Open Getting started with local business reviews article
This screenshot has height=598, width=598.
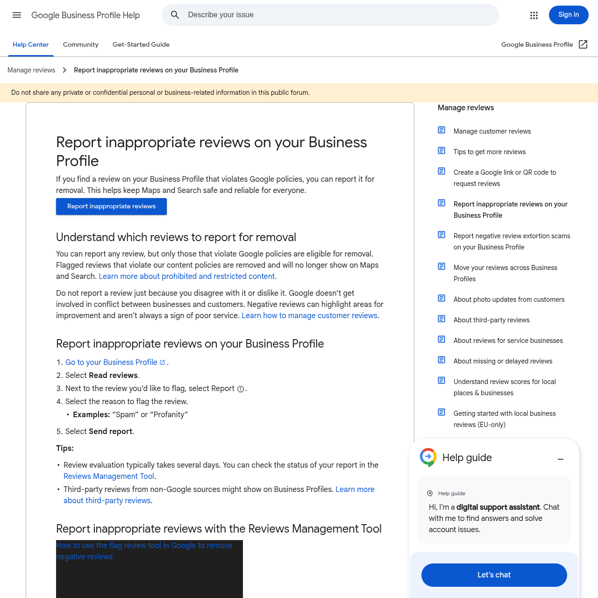(505, 419)
